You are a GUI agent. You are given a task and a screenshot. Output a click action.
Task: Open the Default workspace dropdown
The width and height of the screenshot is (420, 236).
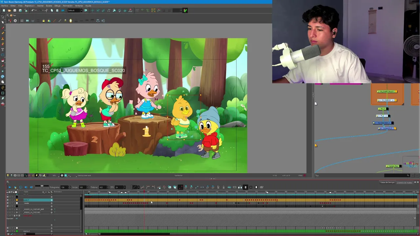[x=75, y=10]
